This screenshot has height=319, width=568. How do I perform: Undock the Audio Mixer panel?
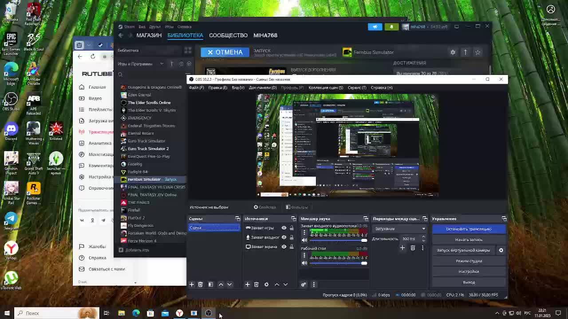[x=366, y=219]
